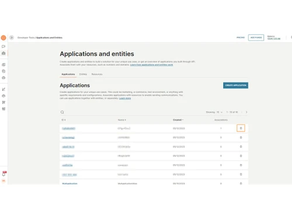
Task: Click the trash icon in second application row
Action: [x=241, y=137]
